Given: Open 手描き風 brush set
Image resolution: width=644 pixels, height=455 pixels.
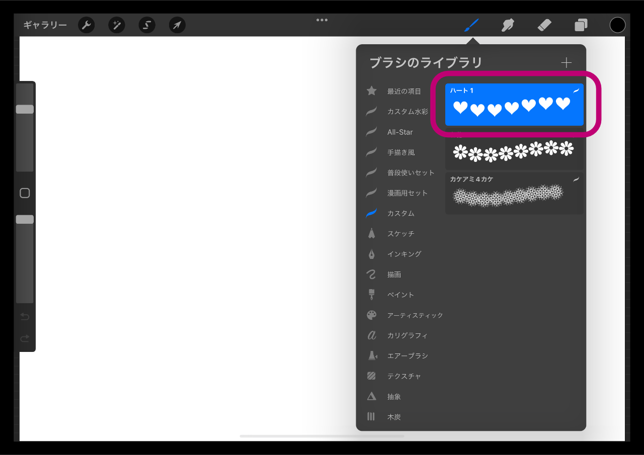Looking at the screenshot, I should point(401,152).
